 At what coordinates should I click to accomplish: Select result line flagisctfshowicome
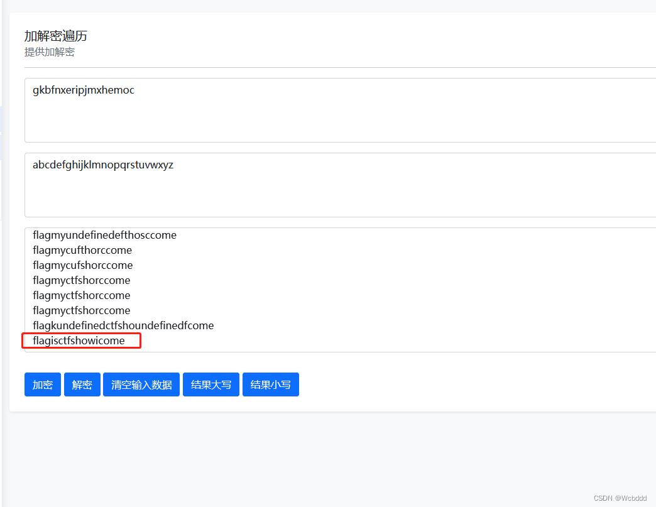79,341
